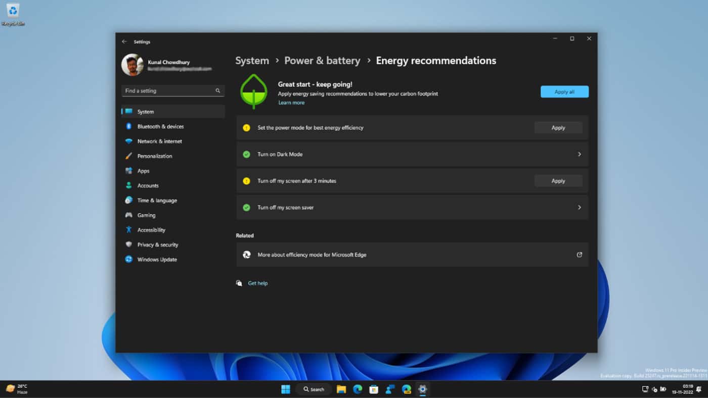Click the Windows Update arrows icon

(129, 259)
